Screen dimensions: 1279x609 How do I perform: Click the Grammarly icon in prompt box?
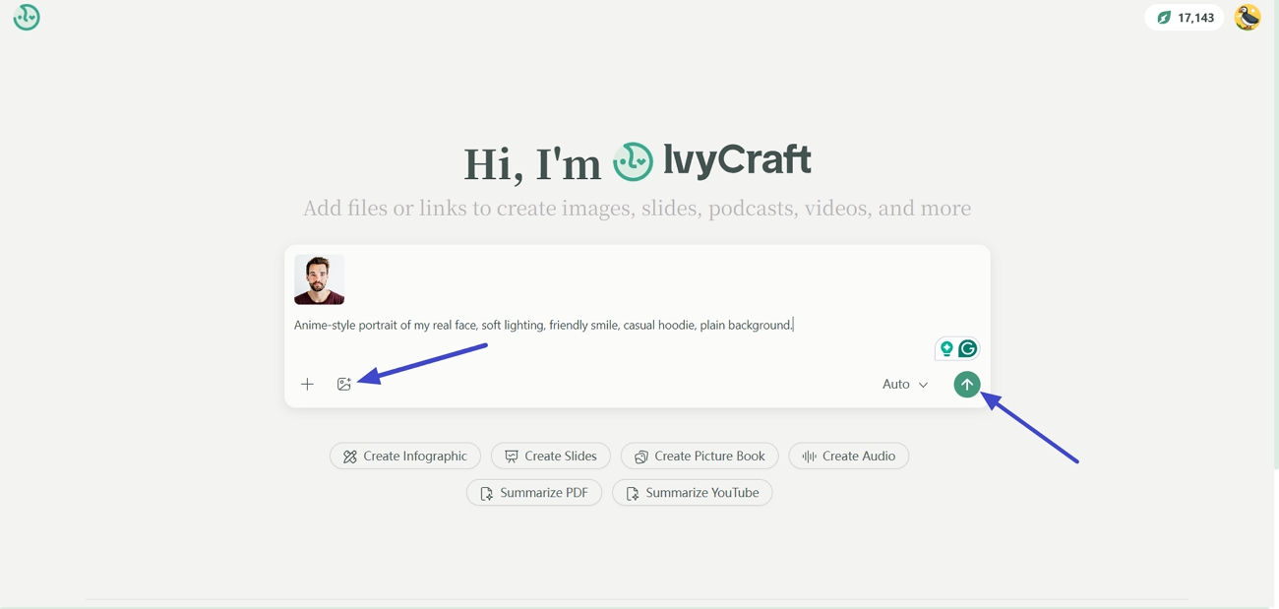(x=968, y=348)
